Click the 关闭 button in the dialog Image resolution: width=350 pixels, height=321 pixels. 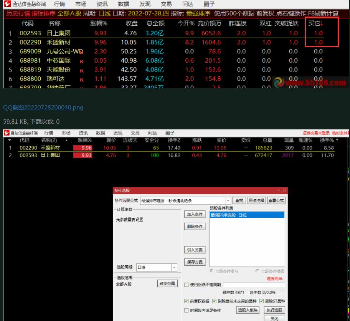(x=274, y=318)
